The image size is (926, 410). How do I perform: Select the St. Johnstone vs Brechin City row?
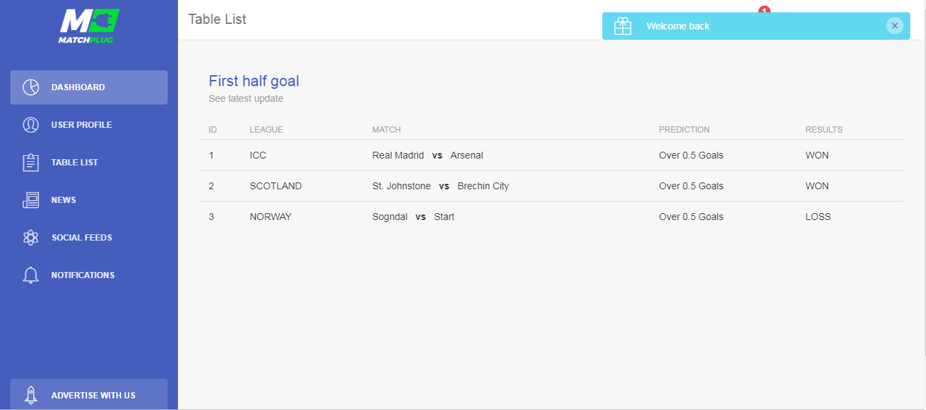(x=551, y=186)
